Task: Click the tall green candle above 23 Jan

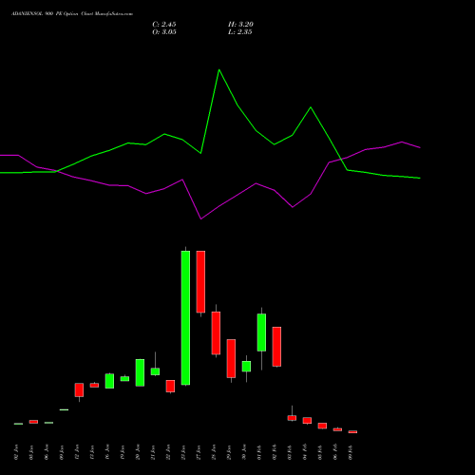Action: tap(185, 317)
